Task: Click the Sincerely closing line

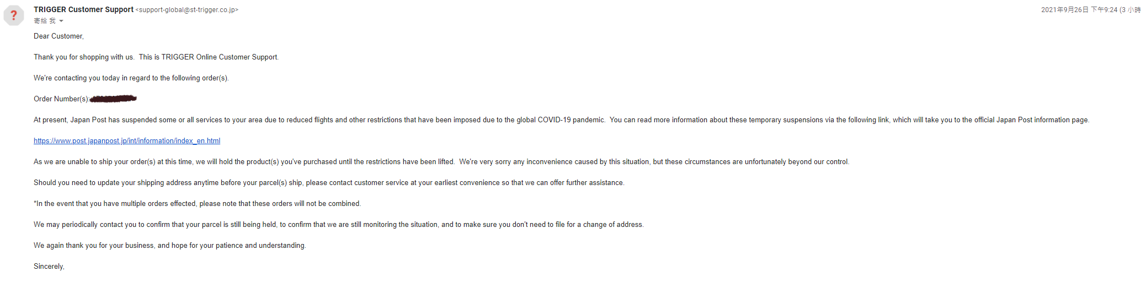Action: coord(49,267)
